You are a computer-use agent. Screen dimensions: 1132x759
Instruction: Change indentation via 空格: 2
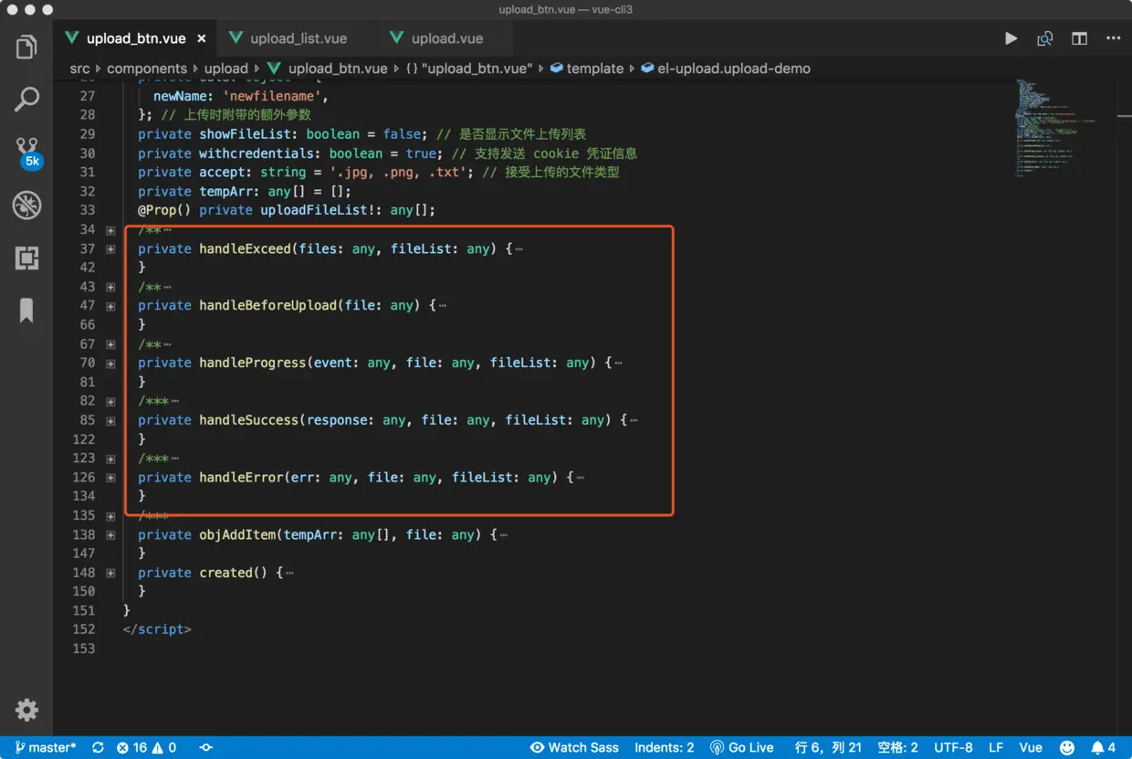coord(897,747)
